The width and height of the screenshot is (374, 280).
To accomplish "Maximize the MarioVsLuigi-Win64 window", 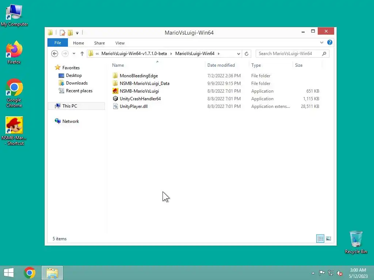I will [313, 31].
